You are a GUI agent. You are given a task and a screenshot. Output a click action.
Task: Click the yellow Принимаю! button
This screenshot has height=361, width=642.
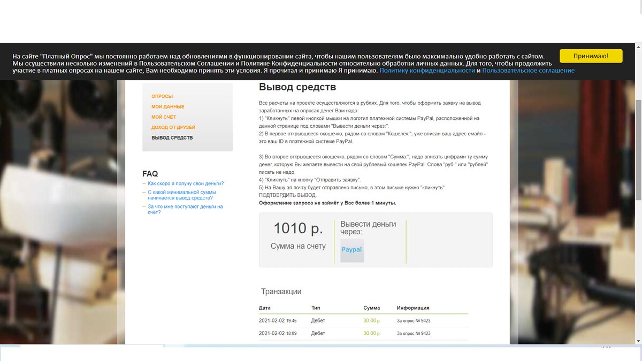point(591,56)
